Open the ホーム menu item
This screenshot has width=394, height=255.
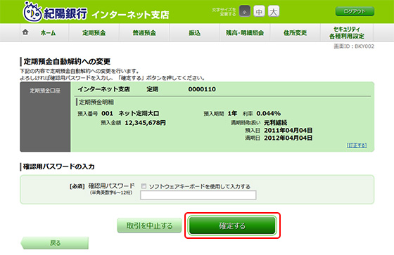[x=48, y=32]
